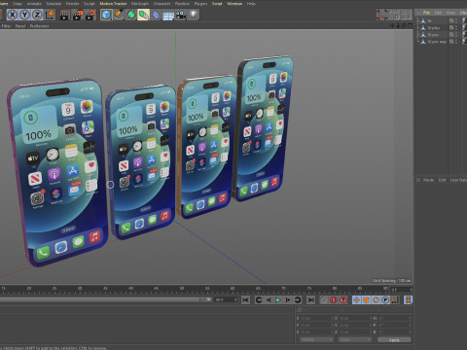Open Object Manager File menu
This screenshot has height=350, width=467.
426,13
